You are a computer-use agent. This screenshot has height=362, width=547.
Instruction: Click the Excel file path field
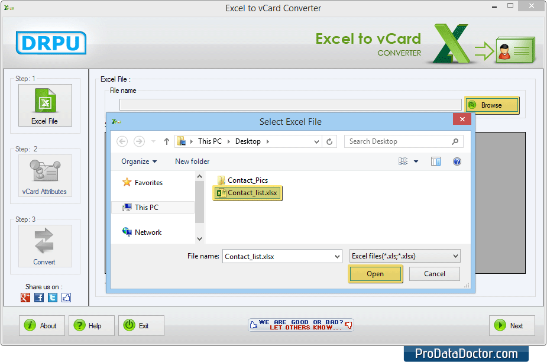click(290, 105)
